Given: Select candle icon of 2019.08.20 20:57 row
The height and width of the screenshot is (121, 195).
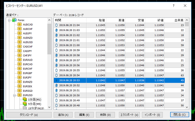Looking at the screenshot, I should 56,60.
